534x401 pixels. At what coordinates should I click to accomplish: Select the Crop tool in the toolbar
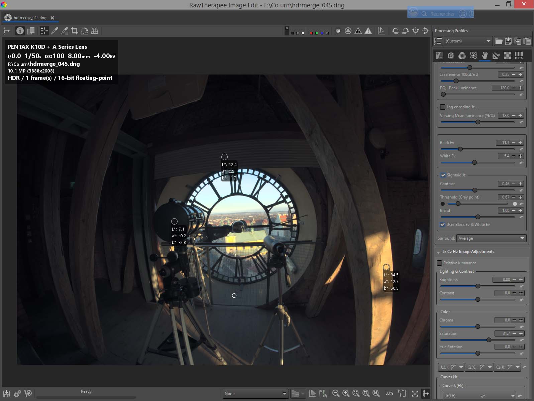click(x=75, y=31)
